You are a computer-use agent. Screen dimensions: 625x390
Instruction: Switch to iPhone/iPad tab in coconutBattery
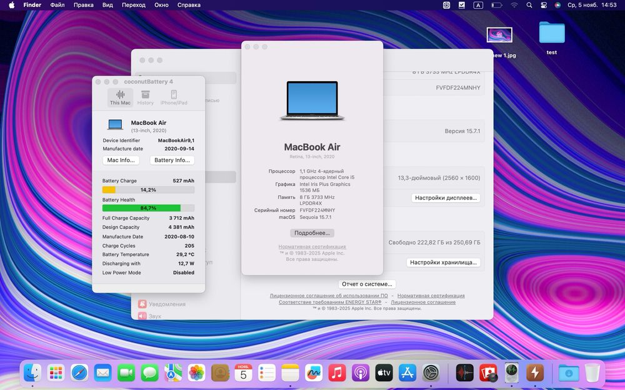click(174, 97)
